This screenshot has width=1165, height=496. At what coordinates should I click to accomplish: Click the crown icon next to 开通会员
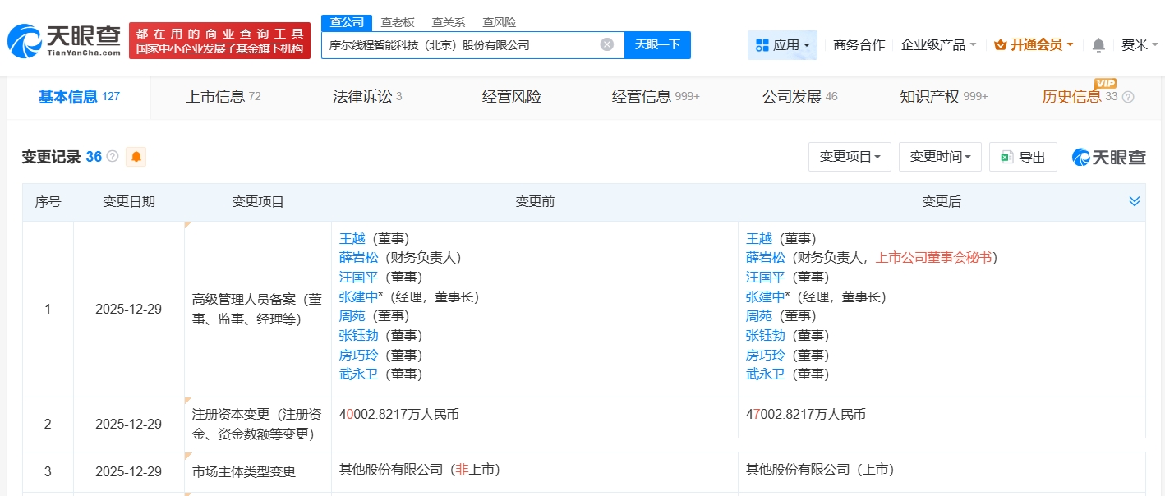coord(1000,44)
